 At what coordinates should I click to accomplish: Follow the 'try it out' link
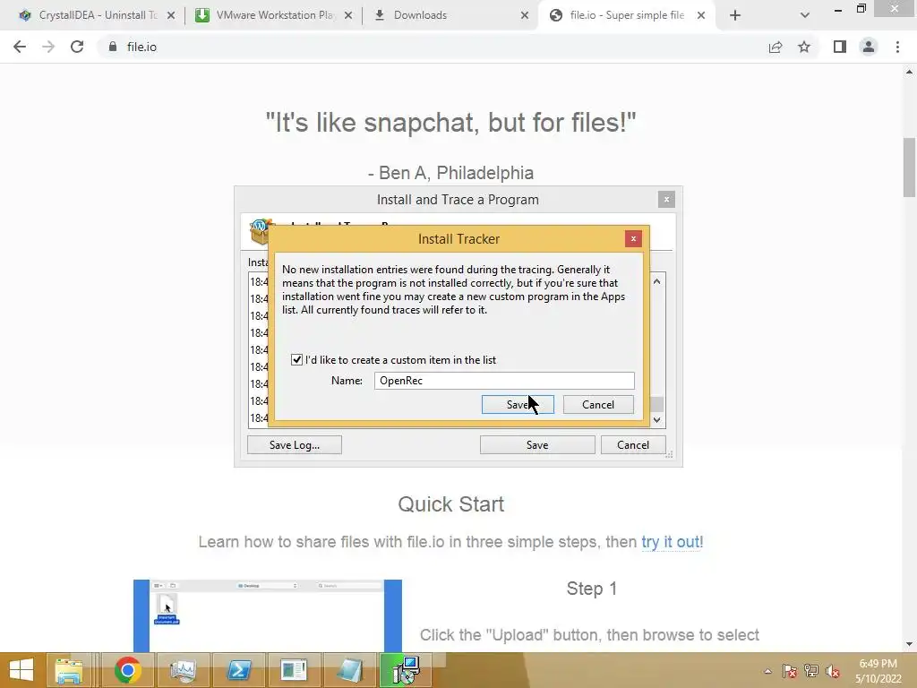pos(670,542)
